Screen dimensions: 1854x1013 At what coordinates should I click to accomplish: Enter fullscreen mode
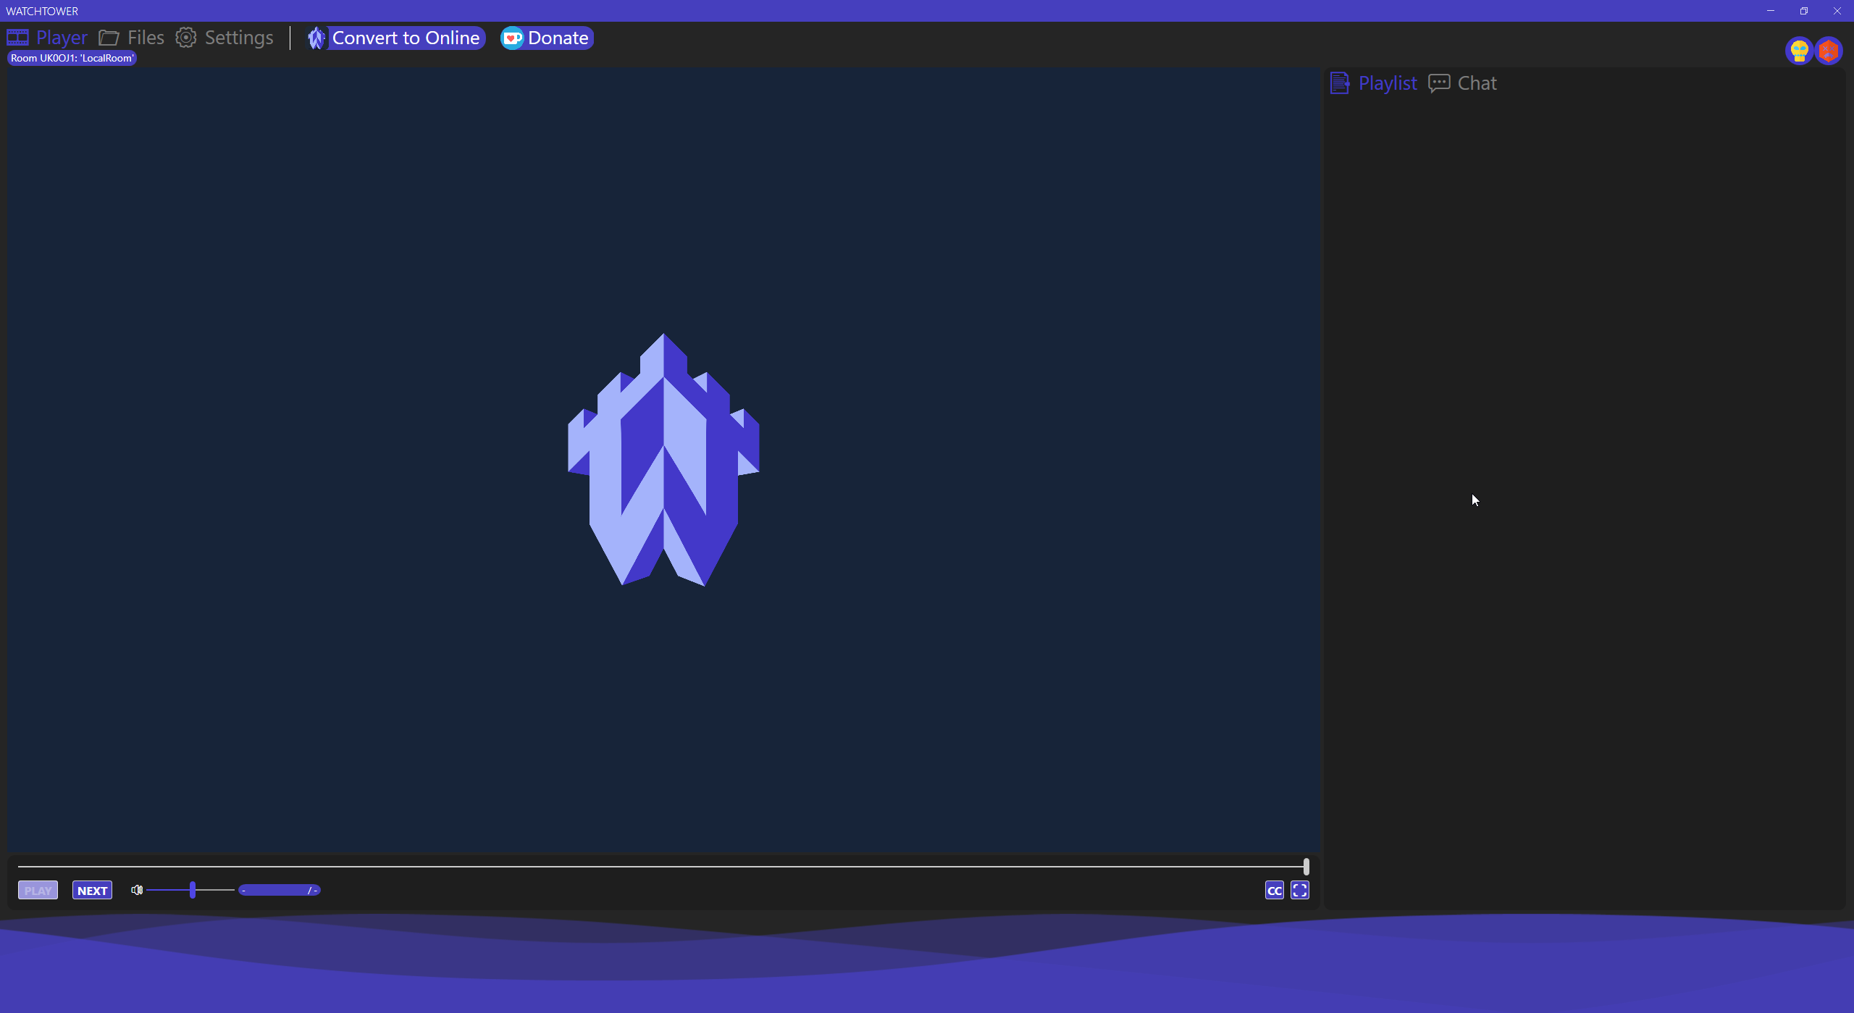(1300, 890)
